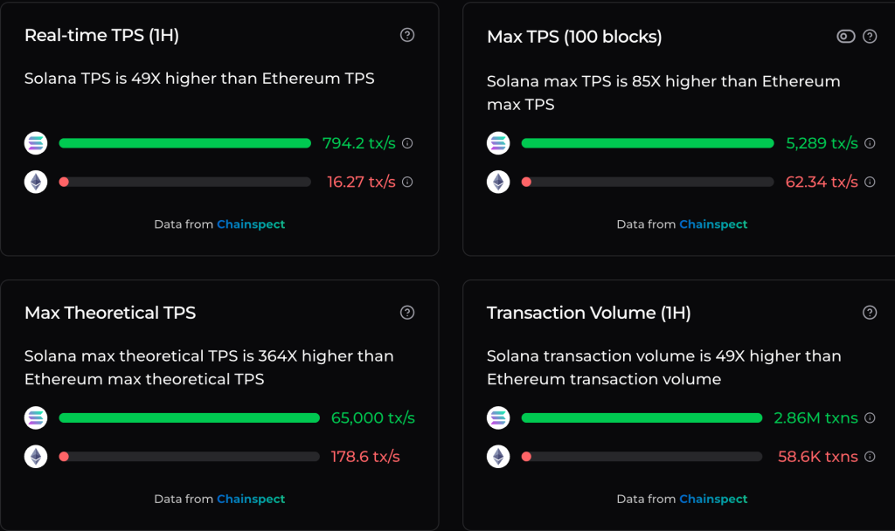
Task: Toggle the eye visibility icon on Max TPS card
Action: pyautogui.click(x=843, y=37)
